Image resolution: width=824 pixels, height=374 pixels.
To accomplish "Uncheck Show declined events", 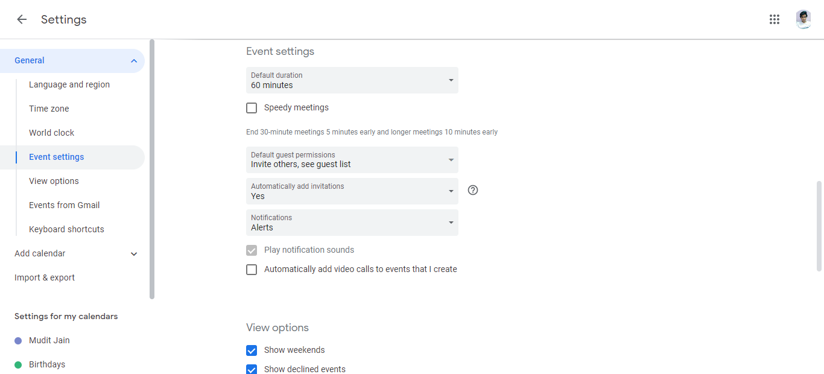I will [x=252, y=369].
